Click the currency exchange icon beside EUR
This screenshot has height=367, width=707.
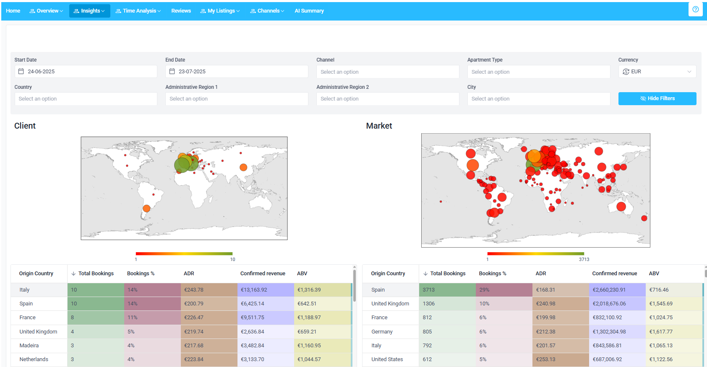click(626, 72)
